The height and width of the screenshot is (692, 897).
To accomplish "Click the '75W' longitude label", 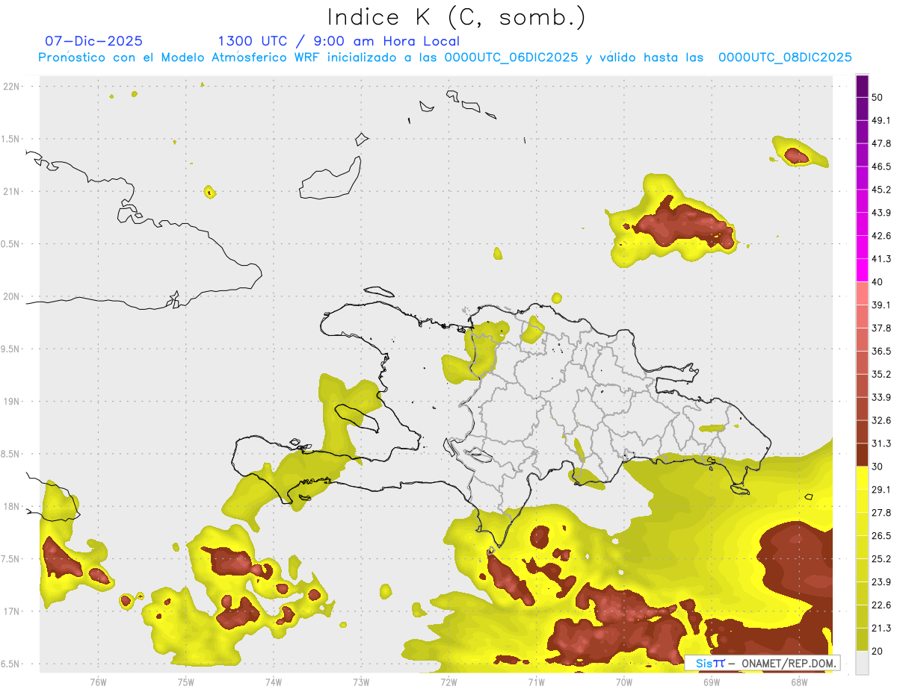I will coord(186,682).
